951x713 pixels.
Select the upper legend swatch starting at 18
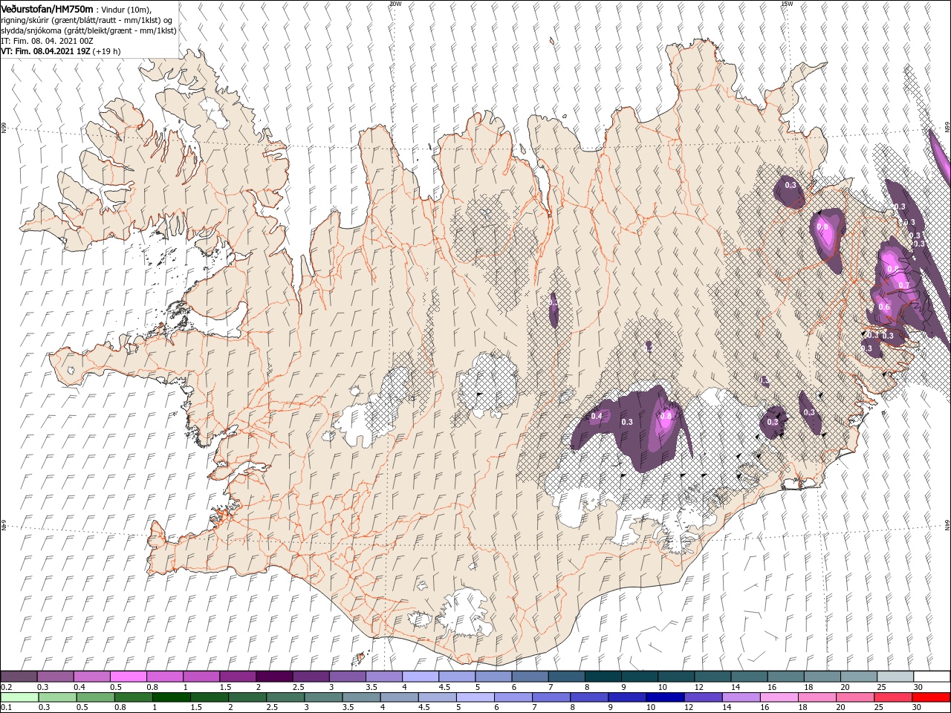click(x=822, y=677)
